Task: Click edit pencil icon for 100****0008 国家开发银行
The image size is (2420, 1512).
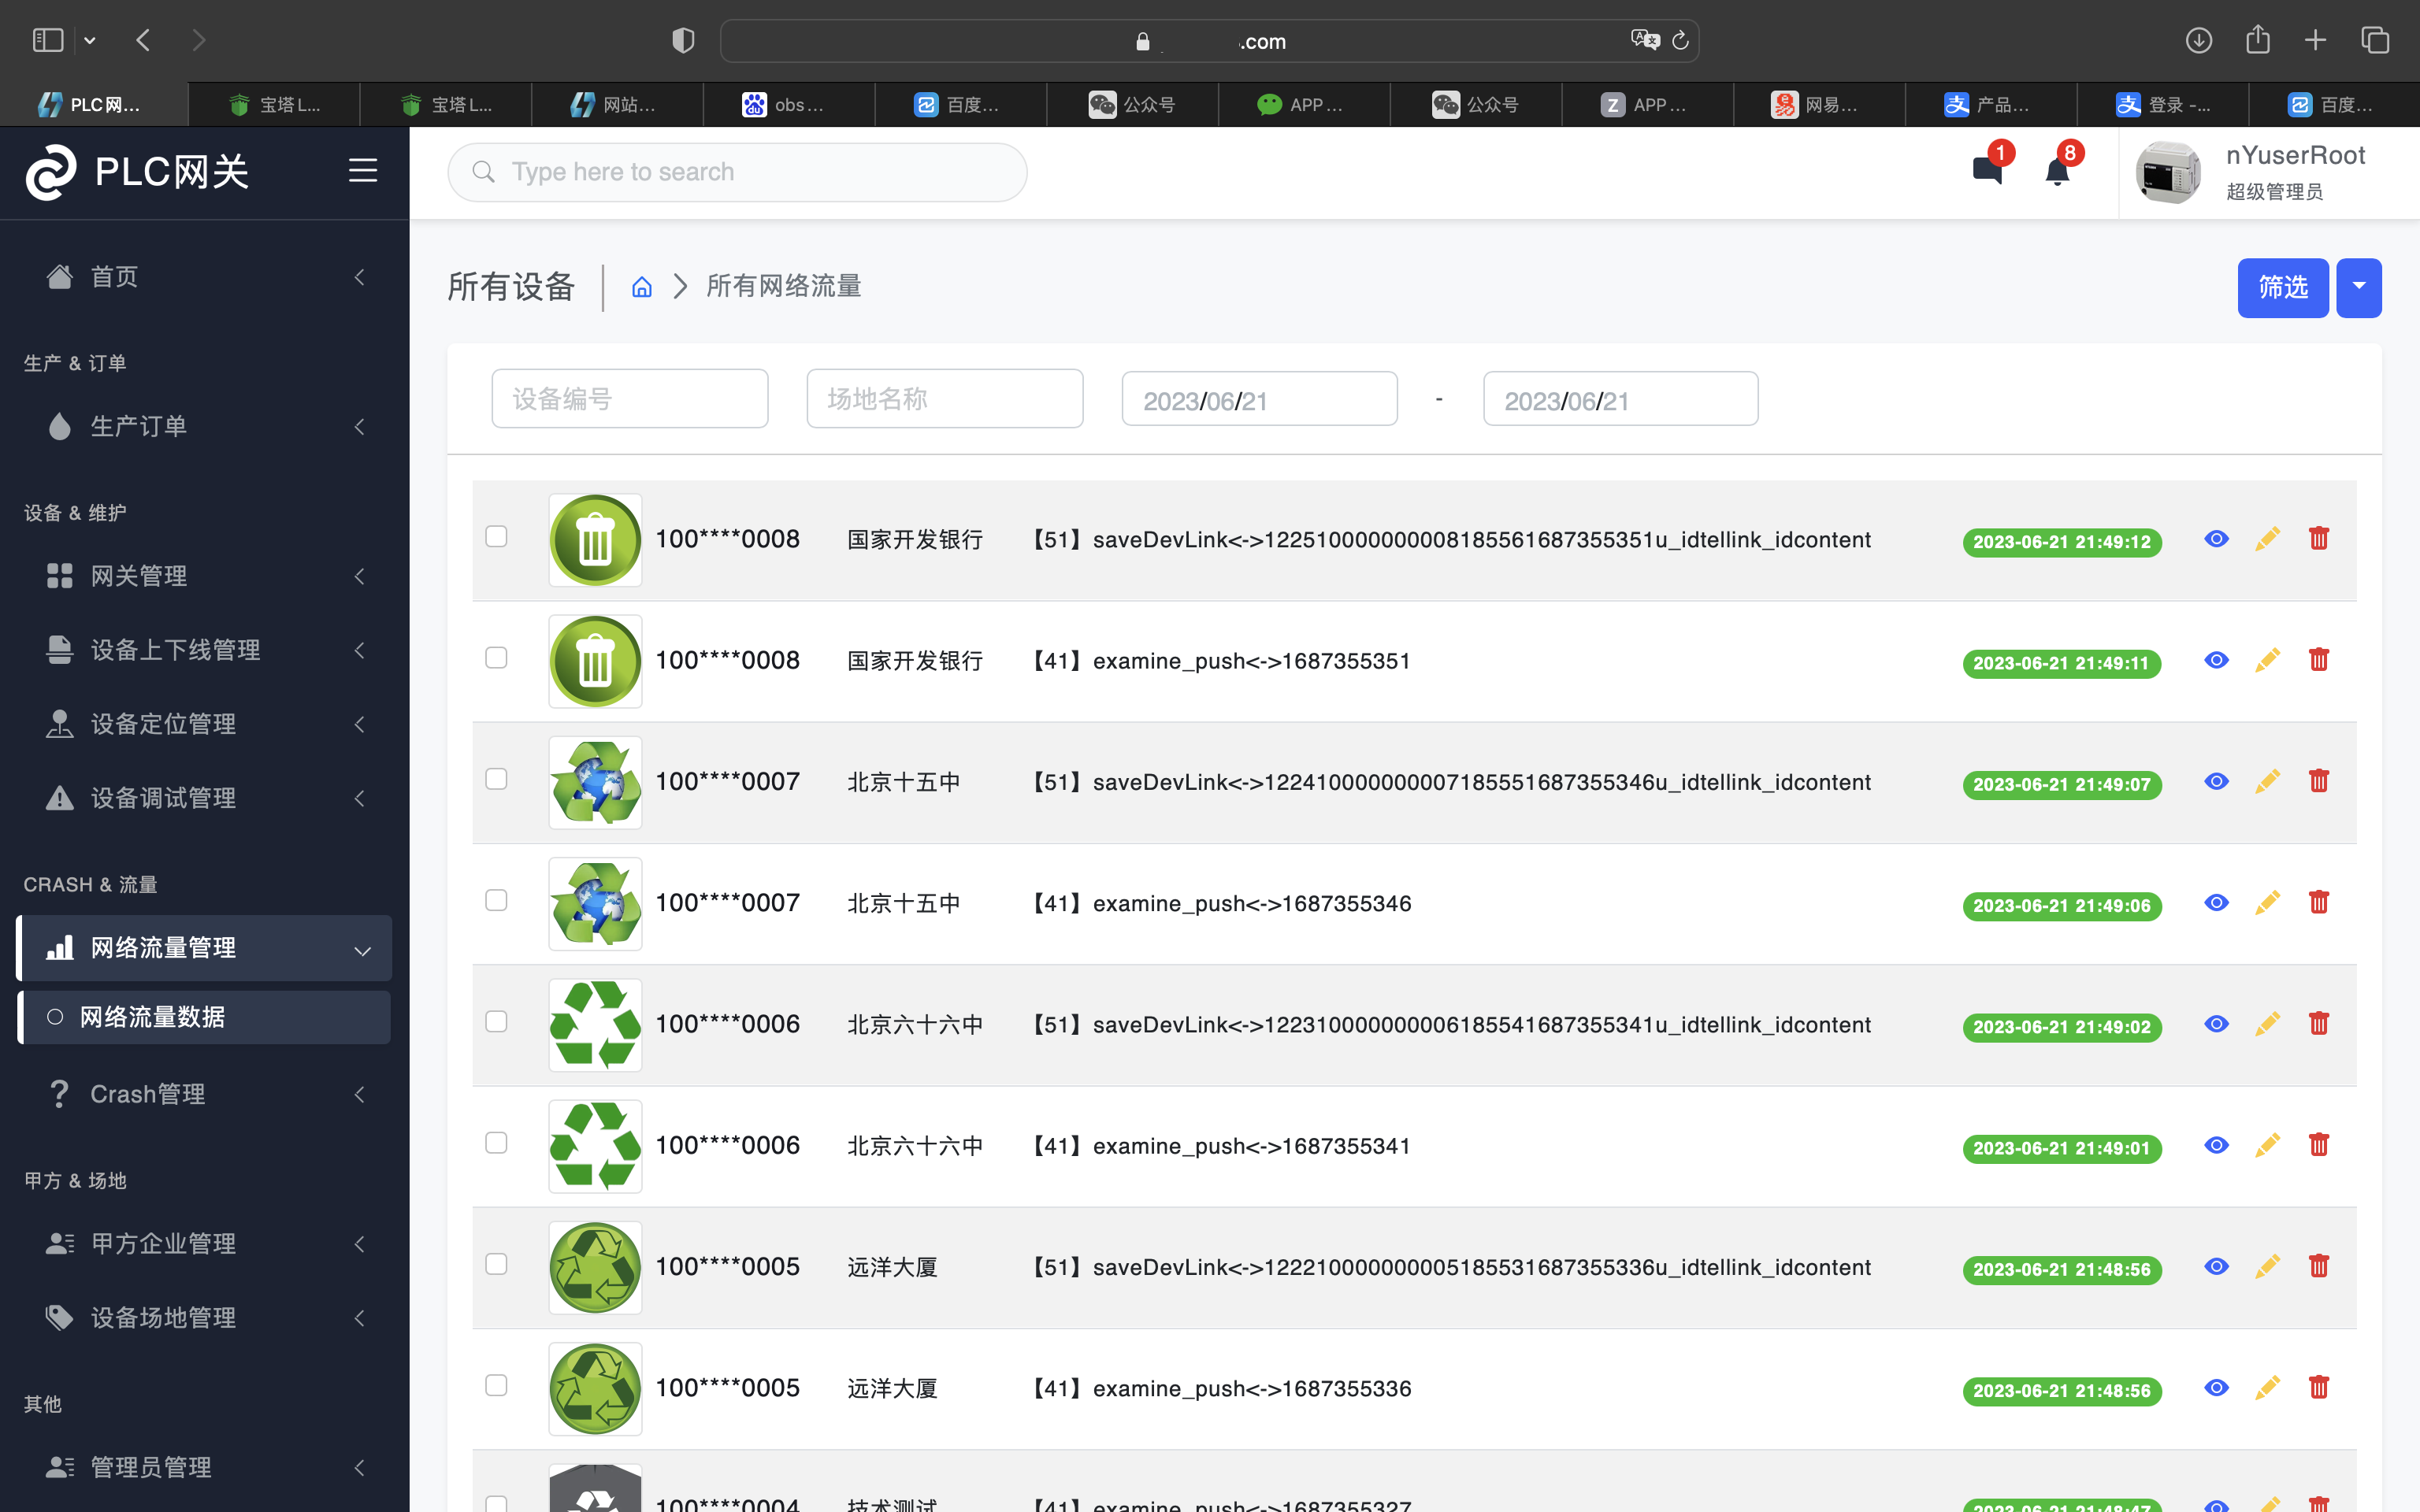Action: click(2266, 536)
